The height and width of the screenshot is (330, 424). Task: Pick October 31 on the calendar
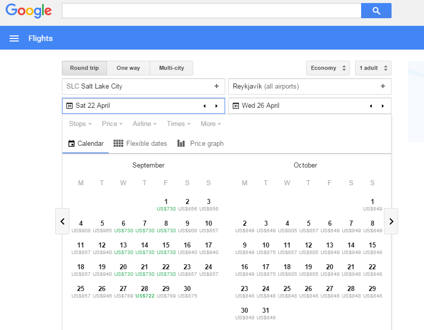(266, 313)
